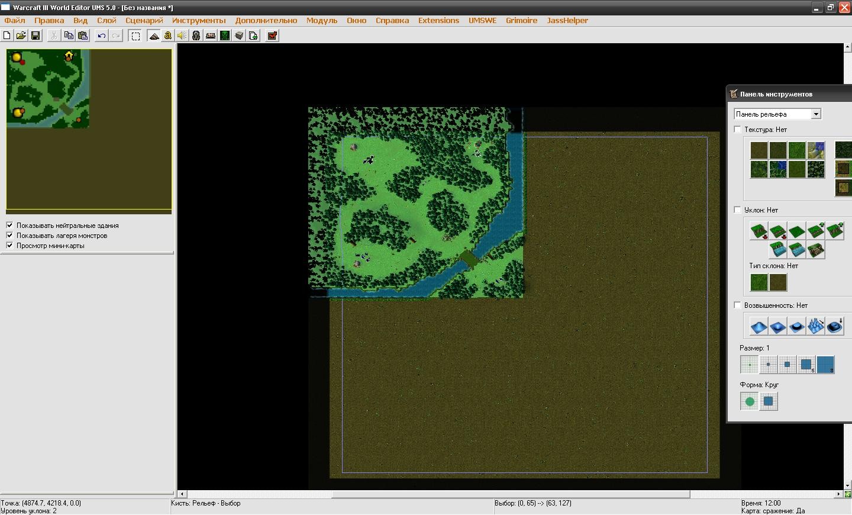This screenshot has width=852, height=515.
Task: Pick the vine texture tile with blue patch
Action: (778, 169)
